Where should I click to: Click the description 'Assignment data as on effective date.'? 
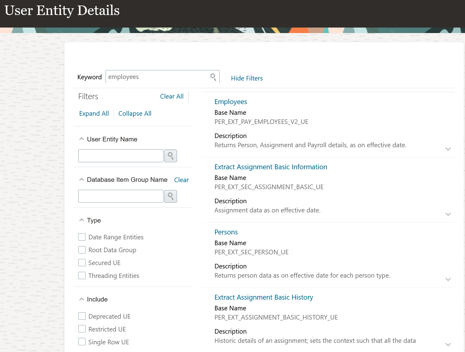[x=267, y=210]
